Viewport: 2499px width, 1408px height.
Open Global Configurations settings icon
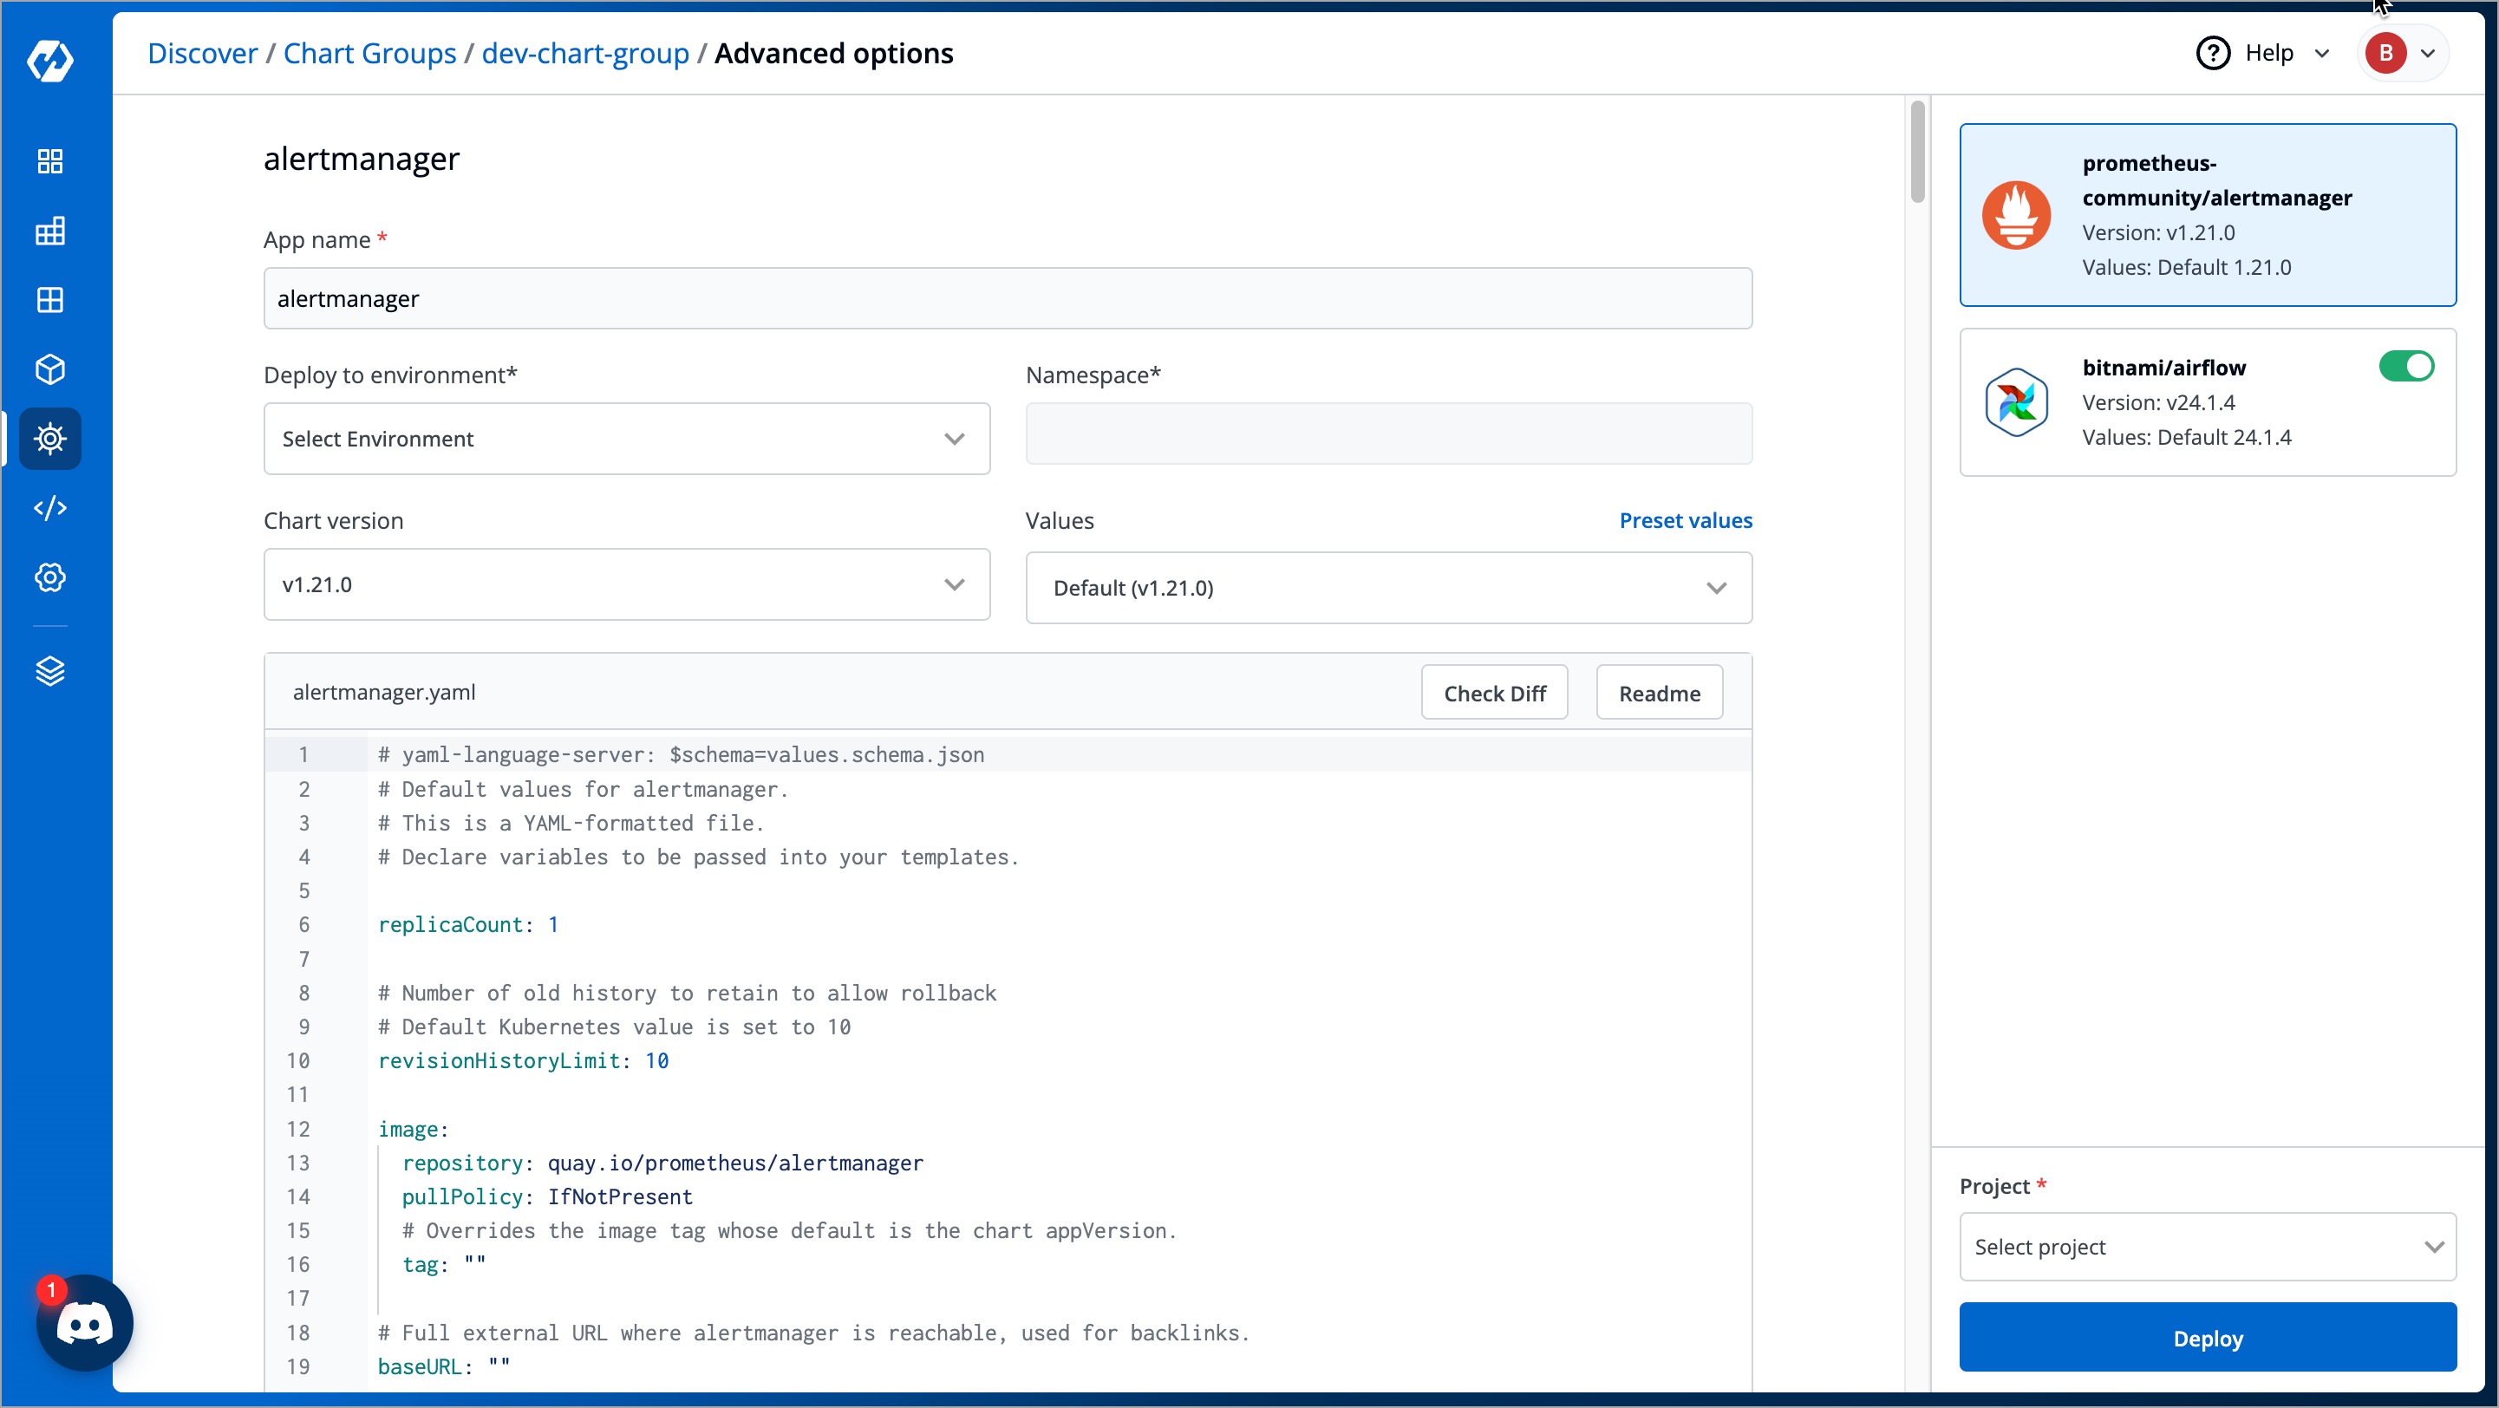point(50,578)
